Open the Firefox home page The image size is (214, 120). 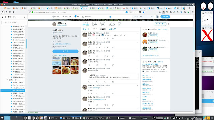pyautogui.click(x=13, y=12)
